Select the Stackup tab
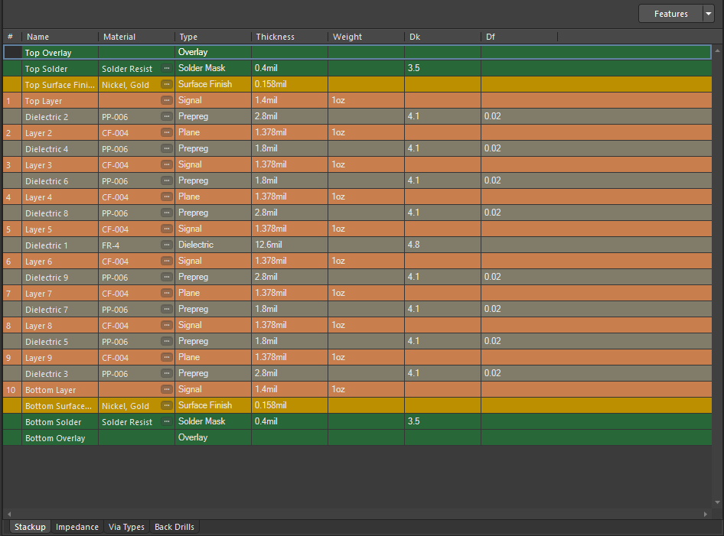This screenshot has height=536, width=724. coord(30,527)
